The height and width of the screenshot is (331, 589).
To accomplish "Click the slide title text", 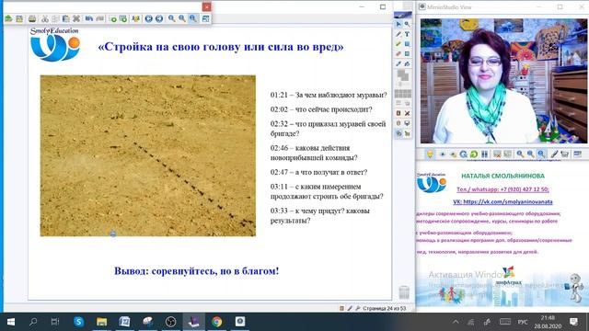I will tap(221, 47).
